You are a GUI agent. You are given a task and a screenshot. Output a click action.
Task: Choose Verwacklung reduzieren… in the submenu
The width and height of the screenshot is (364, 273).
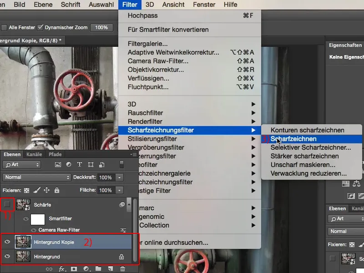click(x=312, y=173)
